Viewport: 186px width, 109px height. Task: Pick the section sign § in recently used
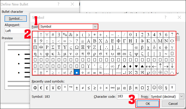pos(166,88)
